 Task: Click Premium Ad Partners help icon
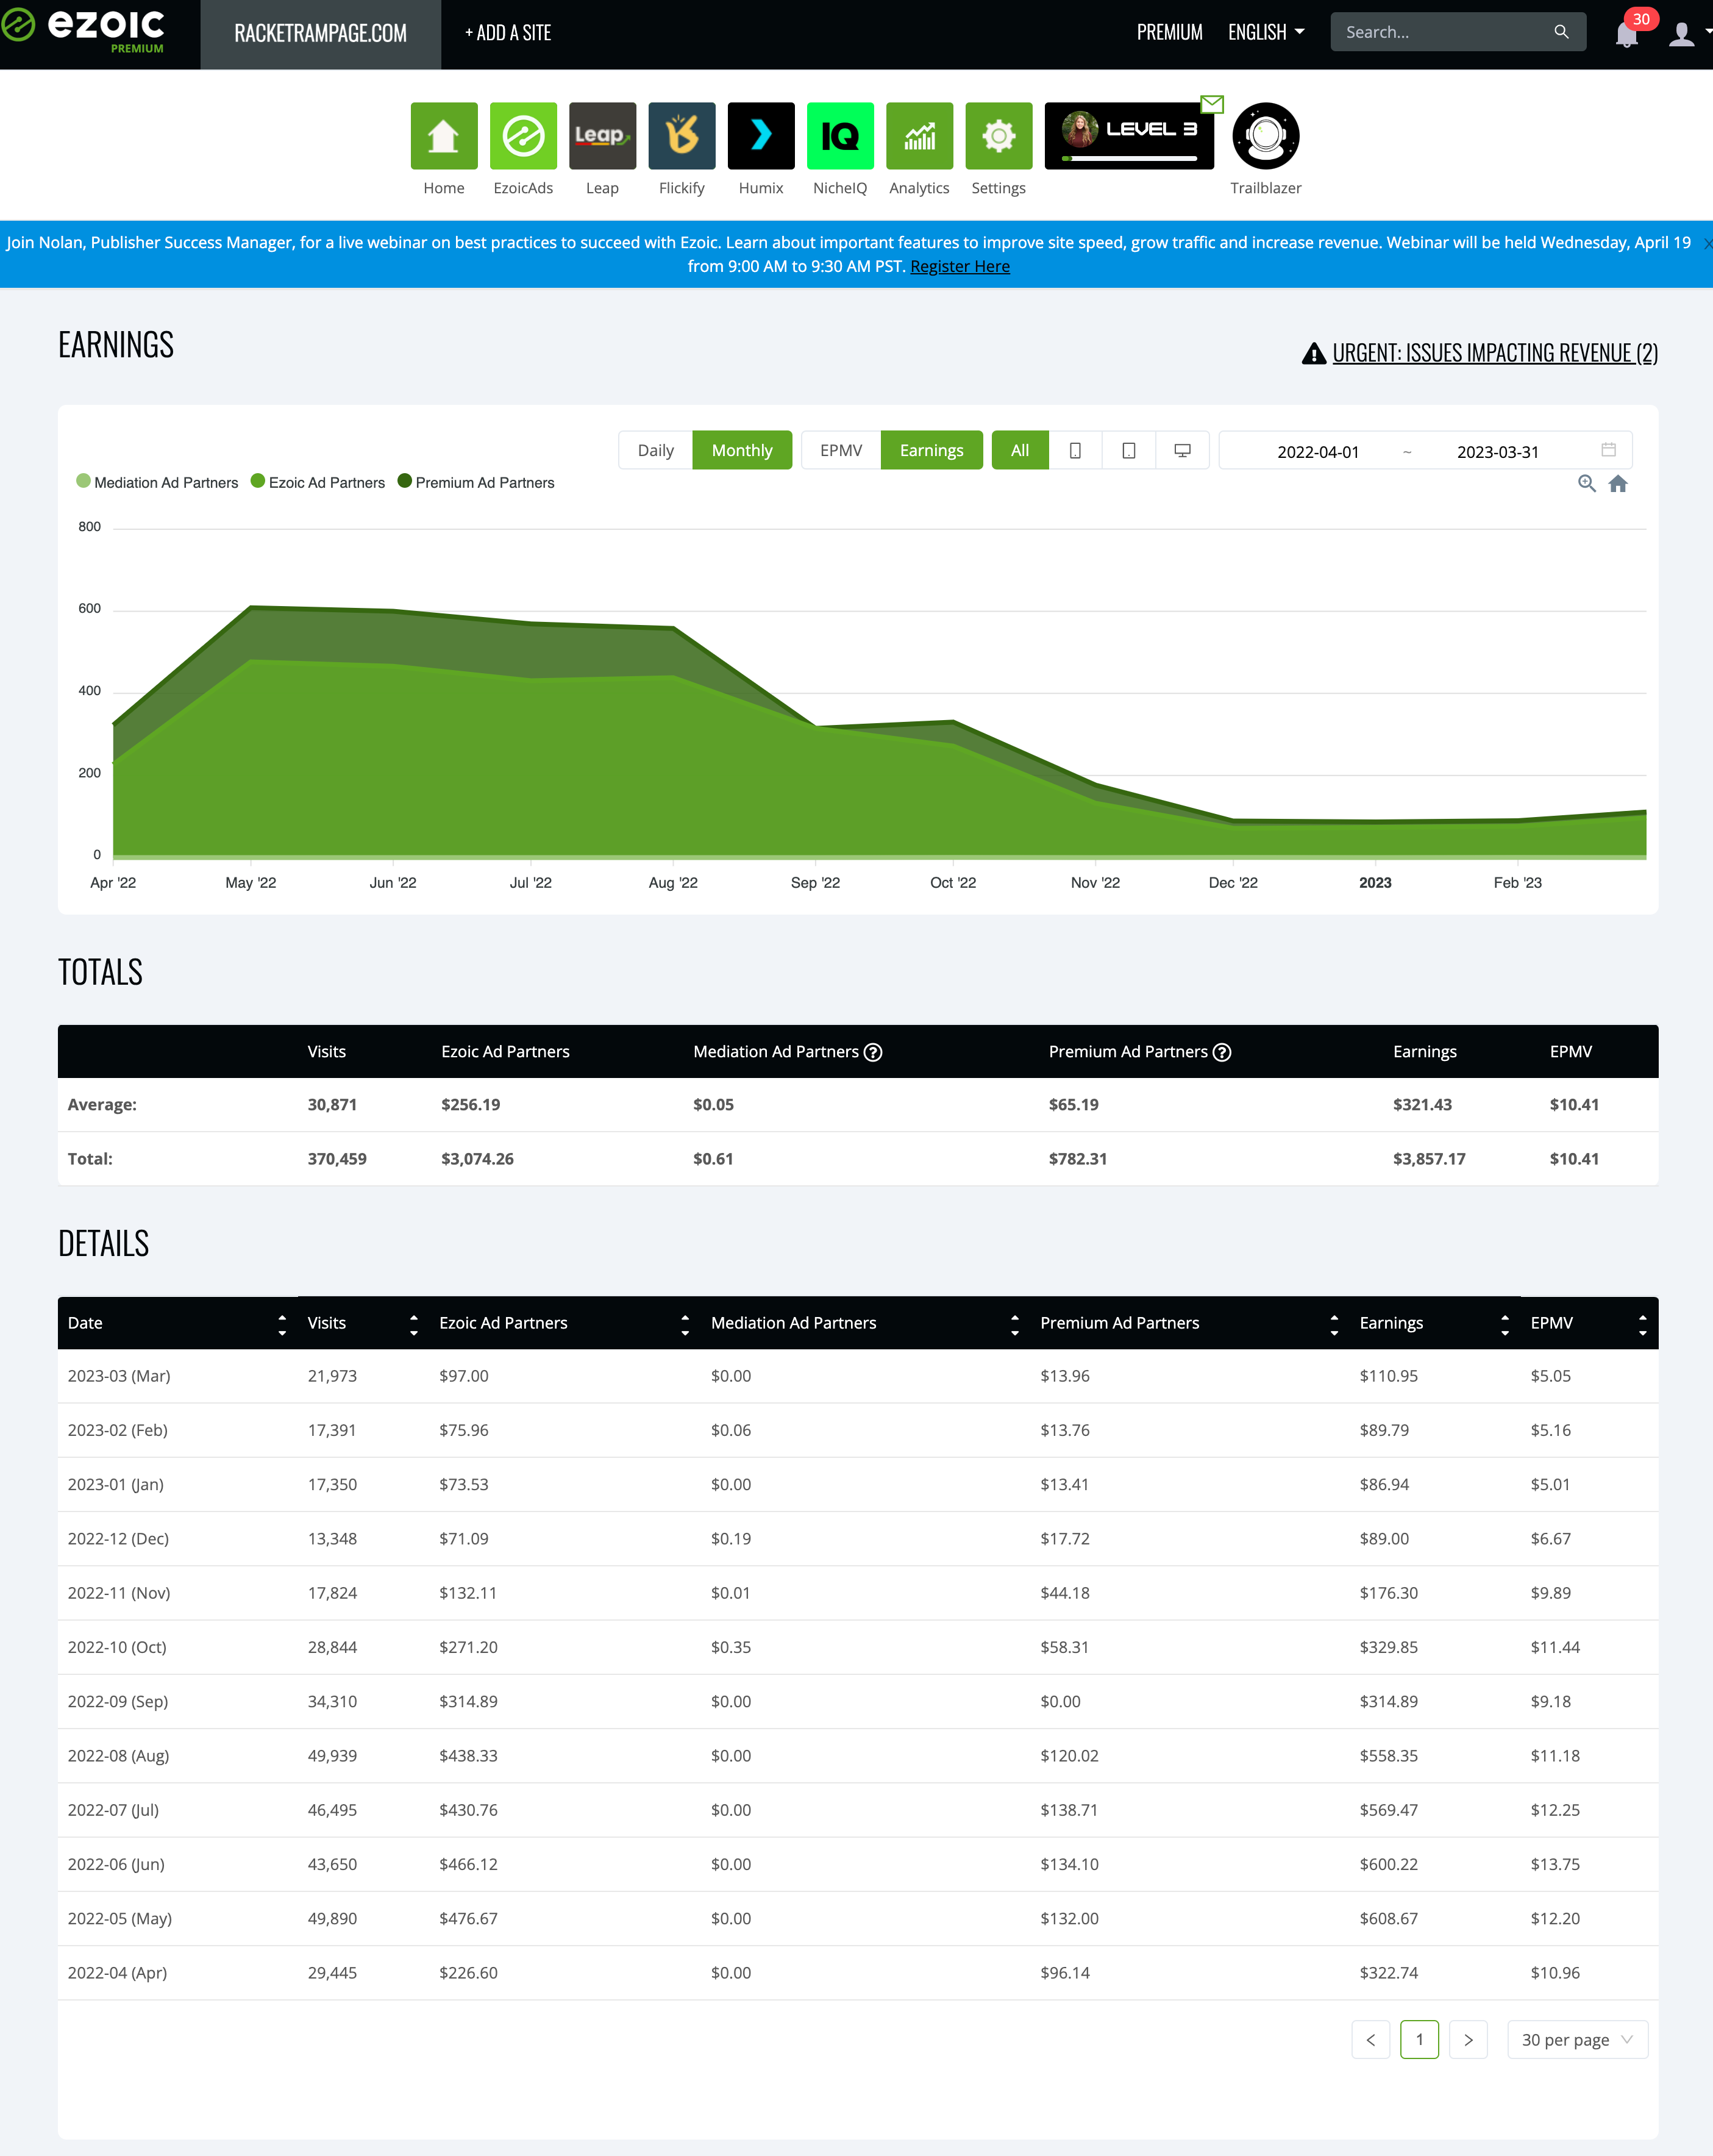point(1222,1052)
